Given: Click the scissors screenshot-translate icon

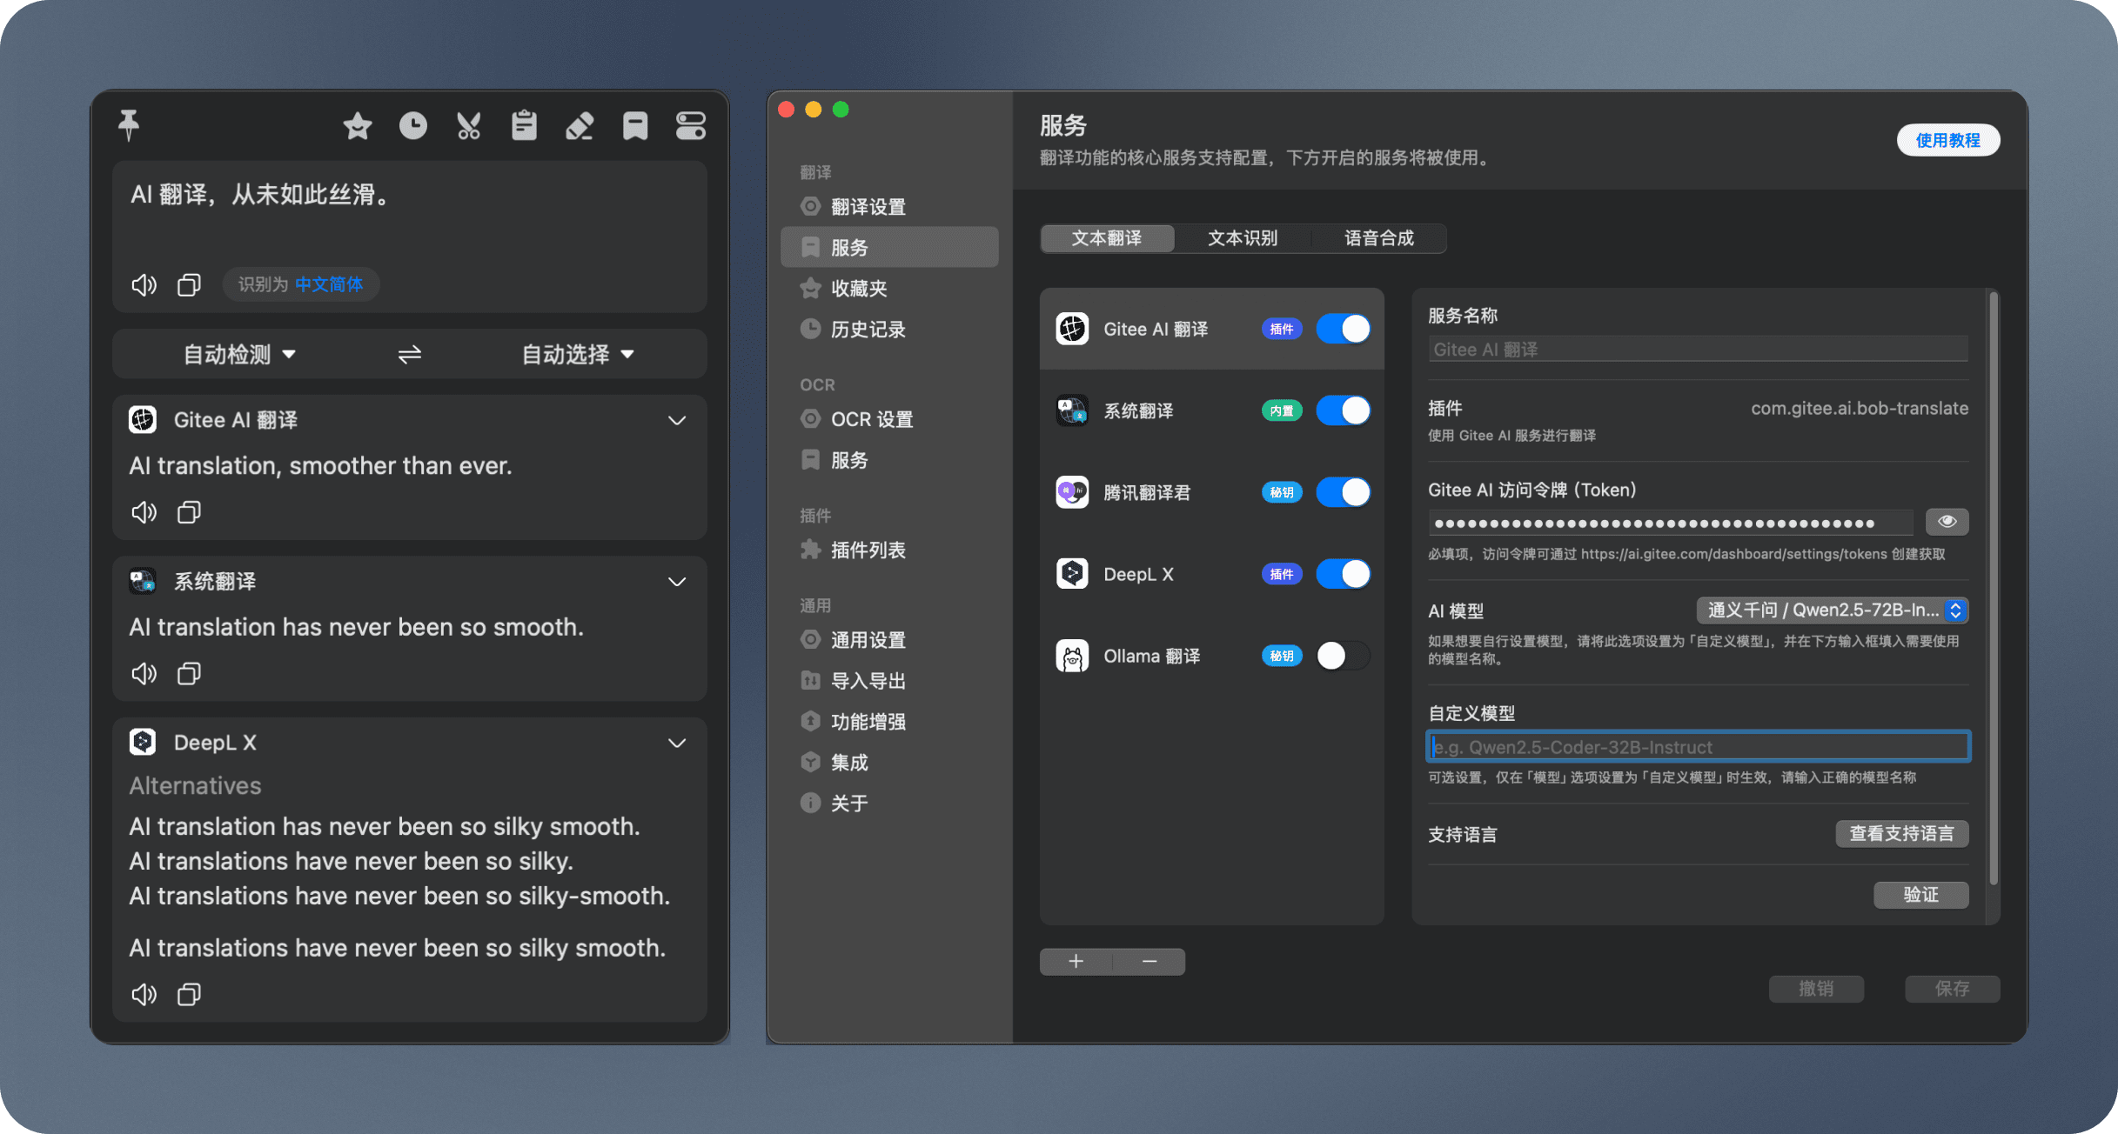Looking at the screenshot, I should [x=468, y=126].
